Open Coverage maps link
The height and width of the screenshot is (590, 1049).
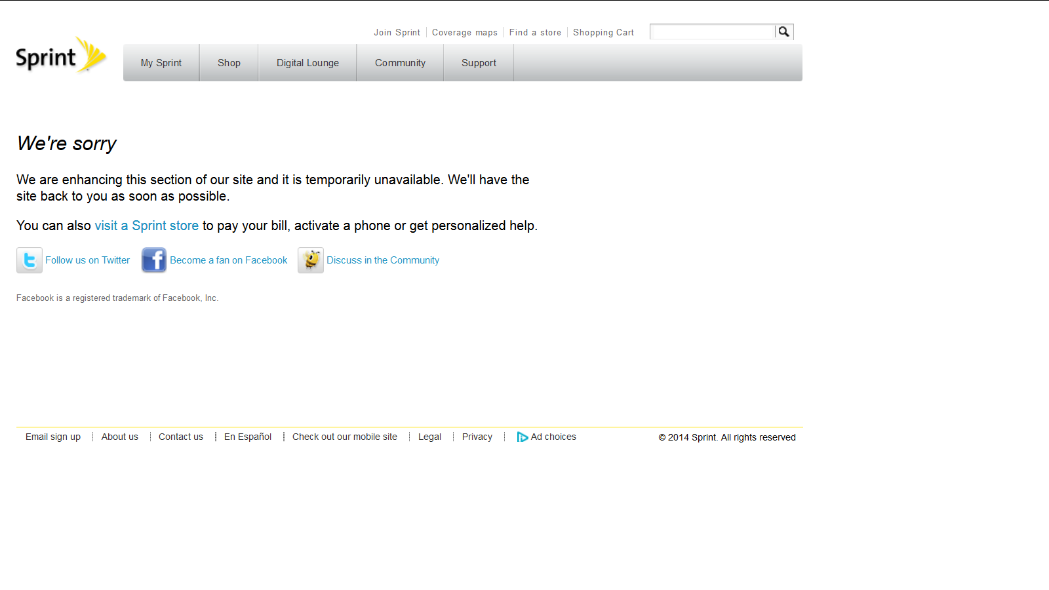(x=465, y=32)
